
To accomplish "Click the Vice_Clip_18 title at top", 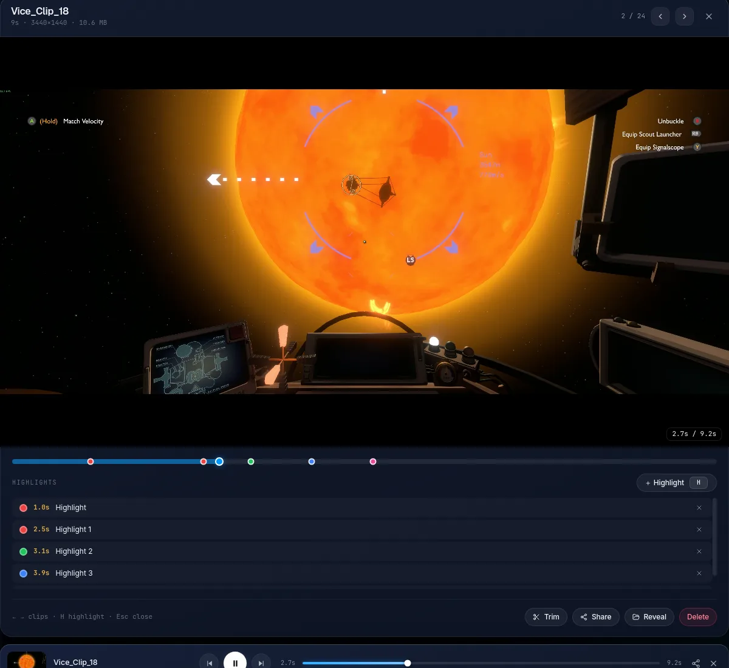I will pyautogui.click(x=39, y=11).
